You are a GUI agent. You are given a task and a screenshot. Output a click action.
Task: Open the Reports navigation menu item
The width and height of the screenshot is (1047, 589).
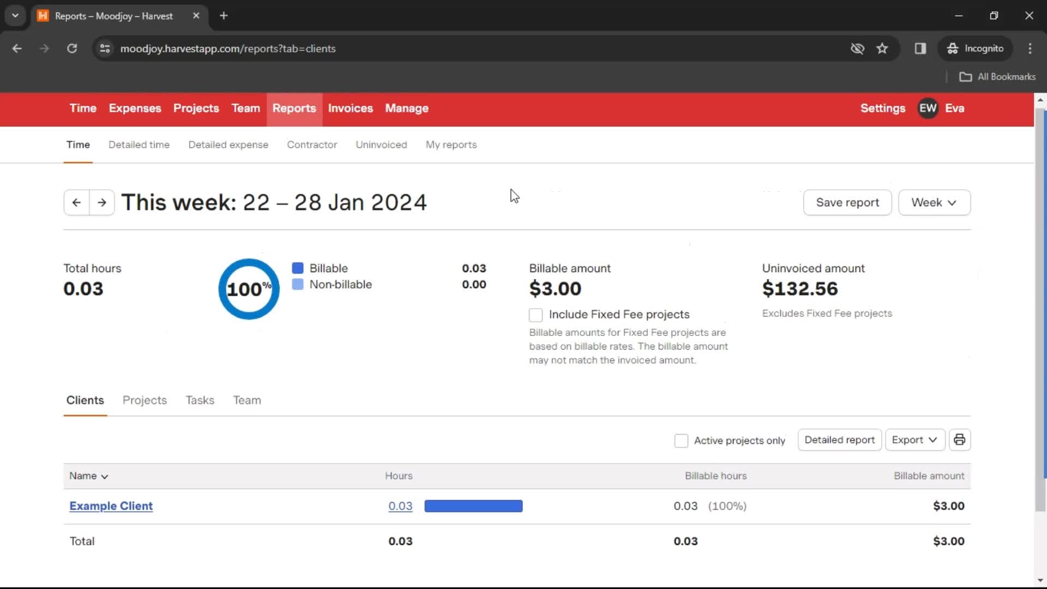[294, 108]
